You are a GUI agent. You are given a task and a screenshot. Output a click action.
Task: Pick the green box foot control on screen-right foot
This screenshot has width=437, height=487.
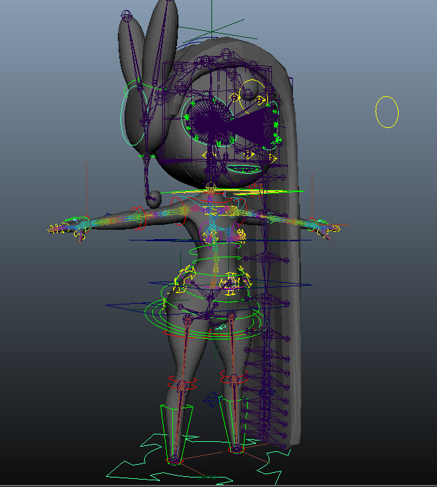(x=233, y=424)
